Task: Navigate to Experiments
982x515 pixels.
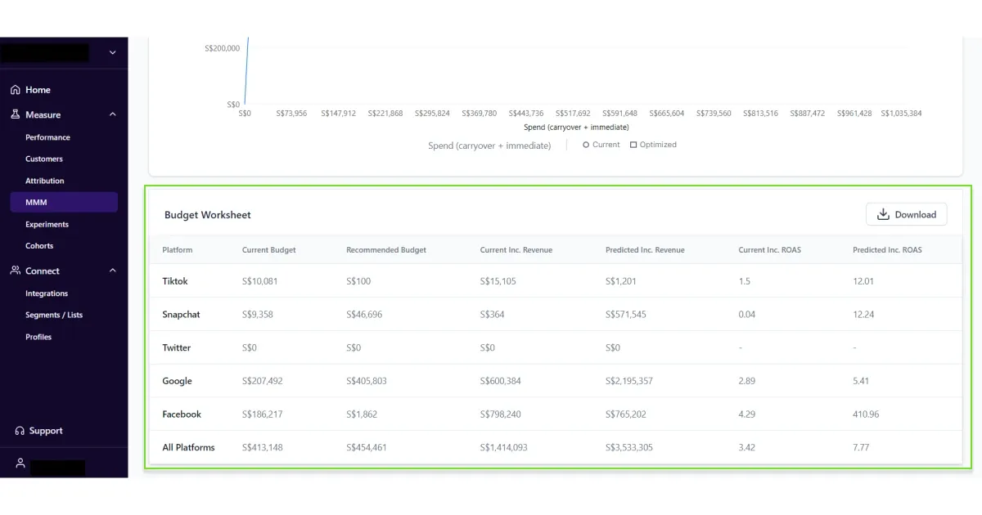Action: pos(47,224)
